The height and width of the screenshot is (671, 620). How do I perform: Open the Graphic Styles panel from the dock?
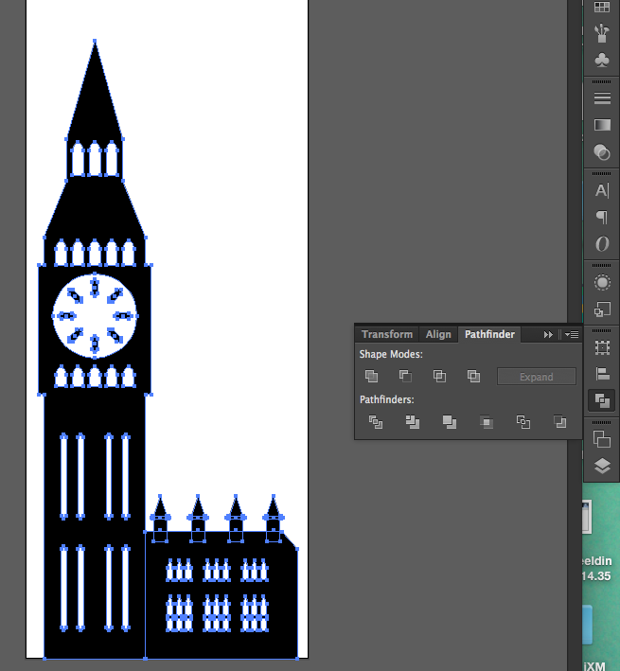pos(602,309)
